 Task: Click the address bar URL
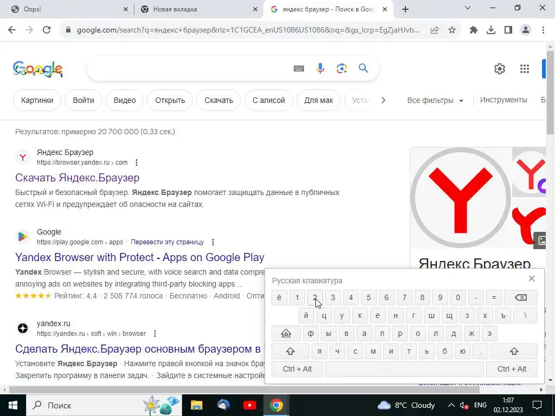248,30
